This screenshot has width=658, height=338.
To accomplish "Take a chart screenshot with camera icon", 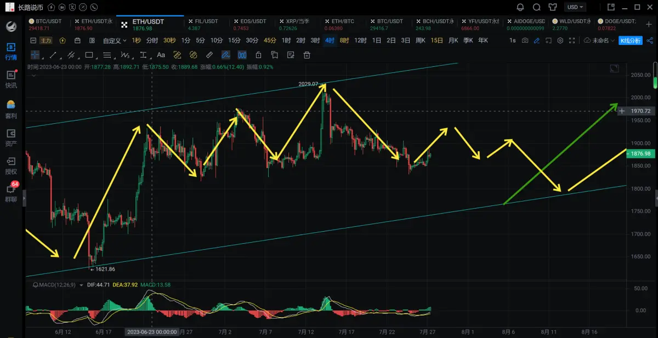I will point(525,41).
